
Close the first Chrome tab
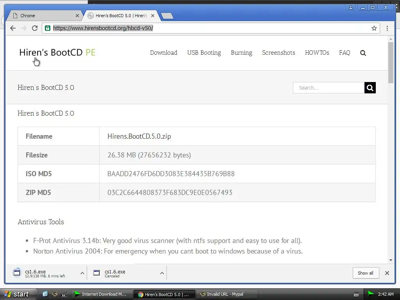tap(77, 16)
